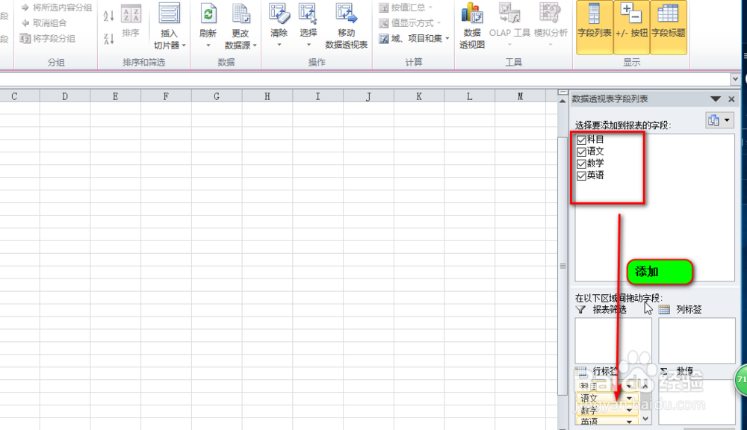Open dropdown for 英语 in row labels
Viewport: 747px width, 430px height.
click(x=629, y=422)
